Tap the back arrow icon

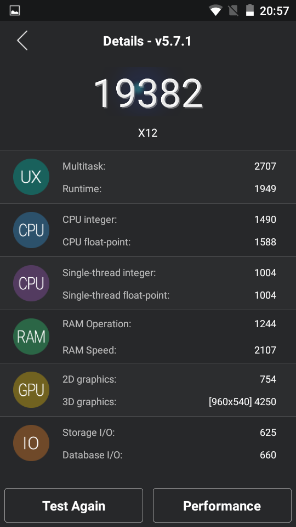[22, 41]
